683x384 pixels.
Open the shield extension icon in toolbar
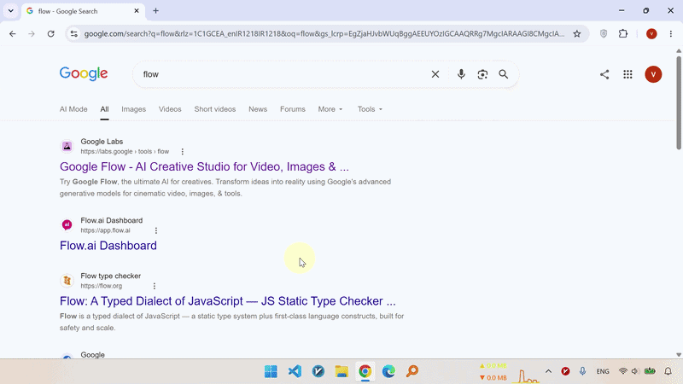point(604,33)
